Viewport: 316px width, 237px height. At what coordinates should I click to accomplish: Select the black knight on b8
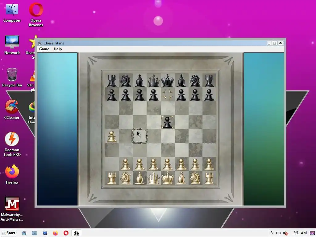126,81
